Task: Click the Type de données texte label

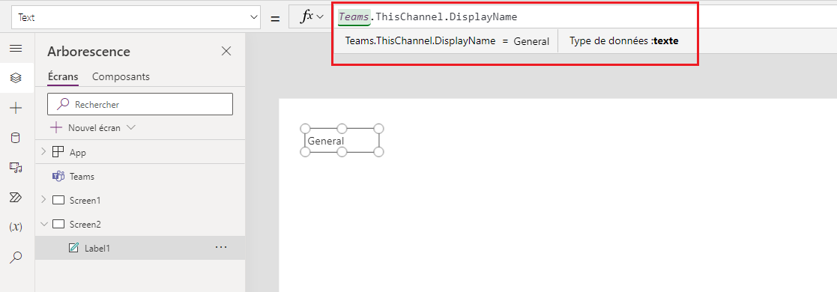Action: [623, 41]
